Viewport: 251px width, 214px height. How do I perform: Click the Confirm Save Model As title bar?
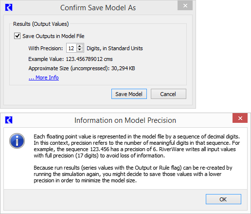point(98,8)
